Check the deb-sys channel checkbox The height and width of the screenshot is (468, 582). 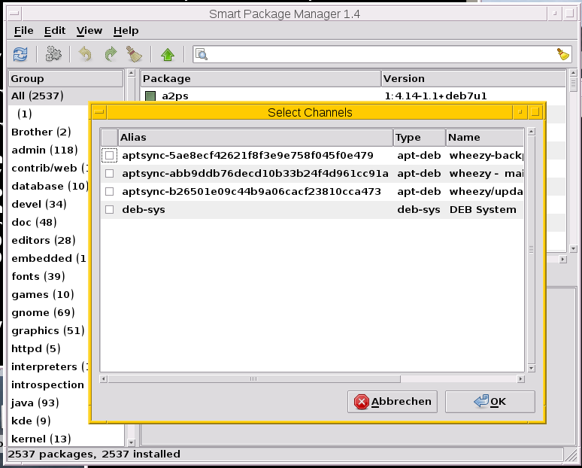pyautogui.click(x=110, y=210)
